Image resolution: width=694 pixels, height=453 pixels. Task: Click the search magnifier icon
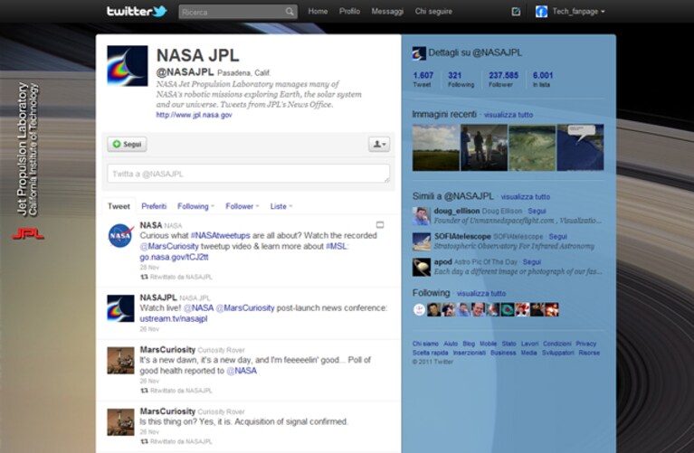pos(290,12)
